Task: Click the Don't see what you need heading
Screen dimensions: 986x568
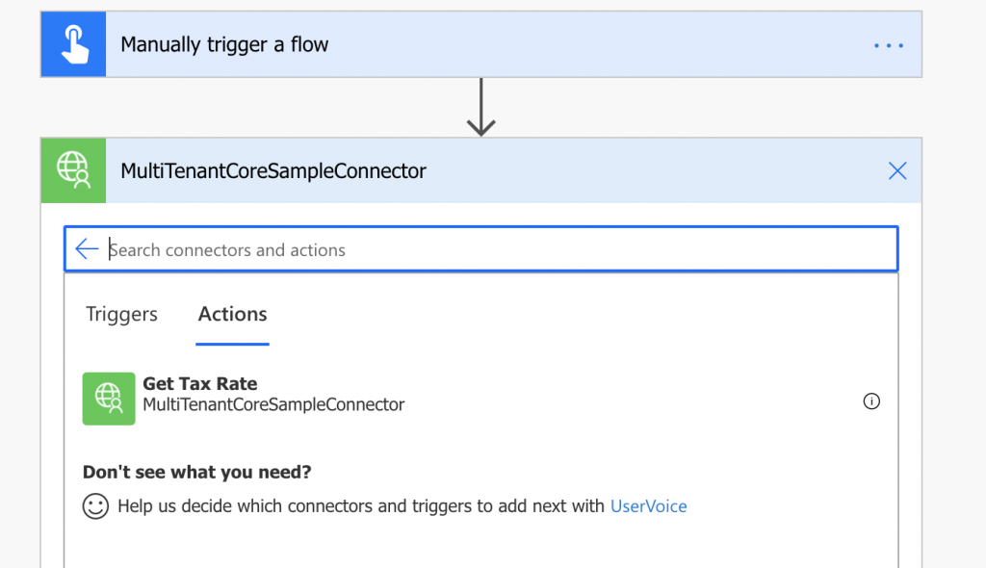Action: point(196,472)
